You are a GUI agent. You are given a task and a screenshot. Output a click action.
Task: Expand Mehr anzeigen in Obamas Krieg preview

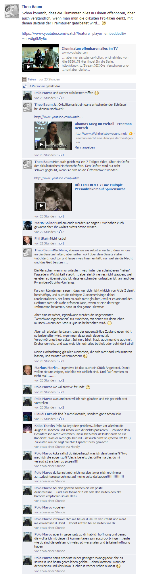[85, 147]
